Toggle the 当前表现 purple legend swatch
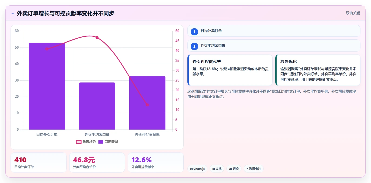Screen dimensions: 371x183 101,142
